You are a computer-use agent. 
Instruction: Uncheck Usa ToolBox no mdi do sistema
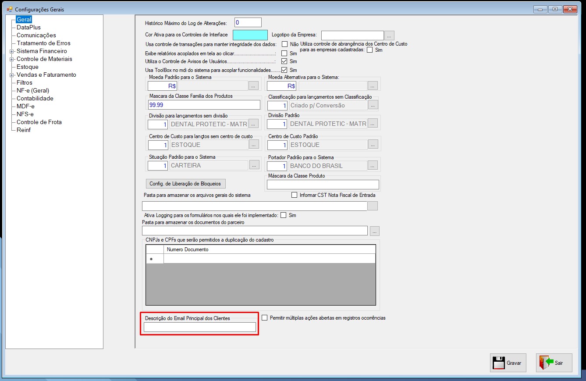284,70
